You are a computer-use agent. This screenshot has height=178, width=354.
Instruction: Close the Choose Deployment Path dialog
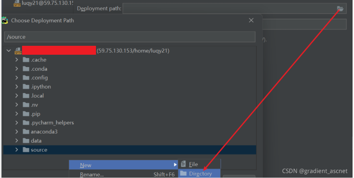click(x=251, y=20)
